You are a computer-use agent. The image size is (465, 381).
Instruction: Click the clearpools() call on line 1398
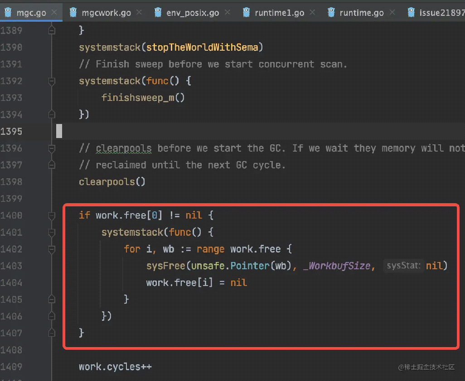(112, 182)
